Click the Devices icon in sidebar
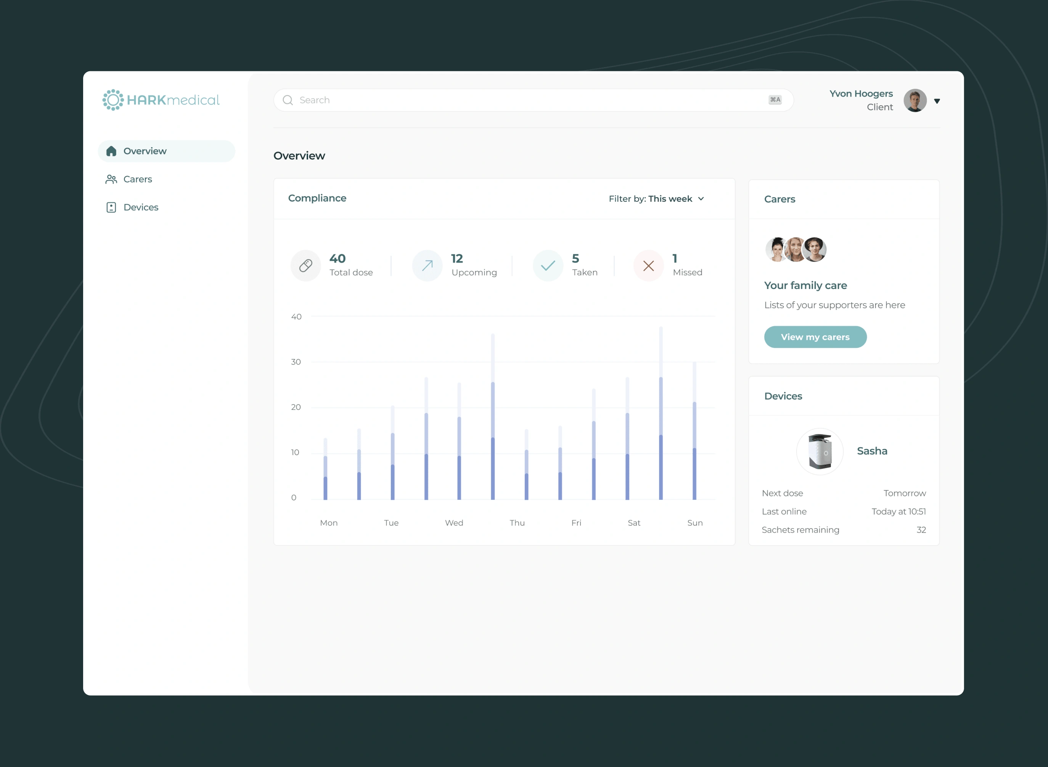1048x767 pixels. [x=111, y=207]
